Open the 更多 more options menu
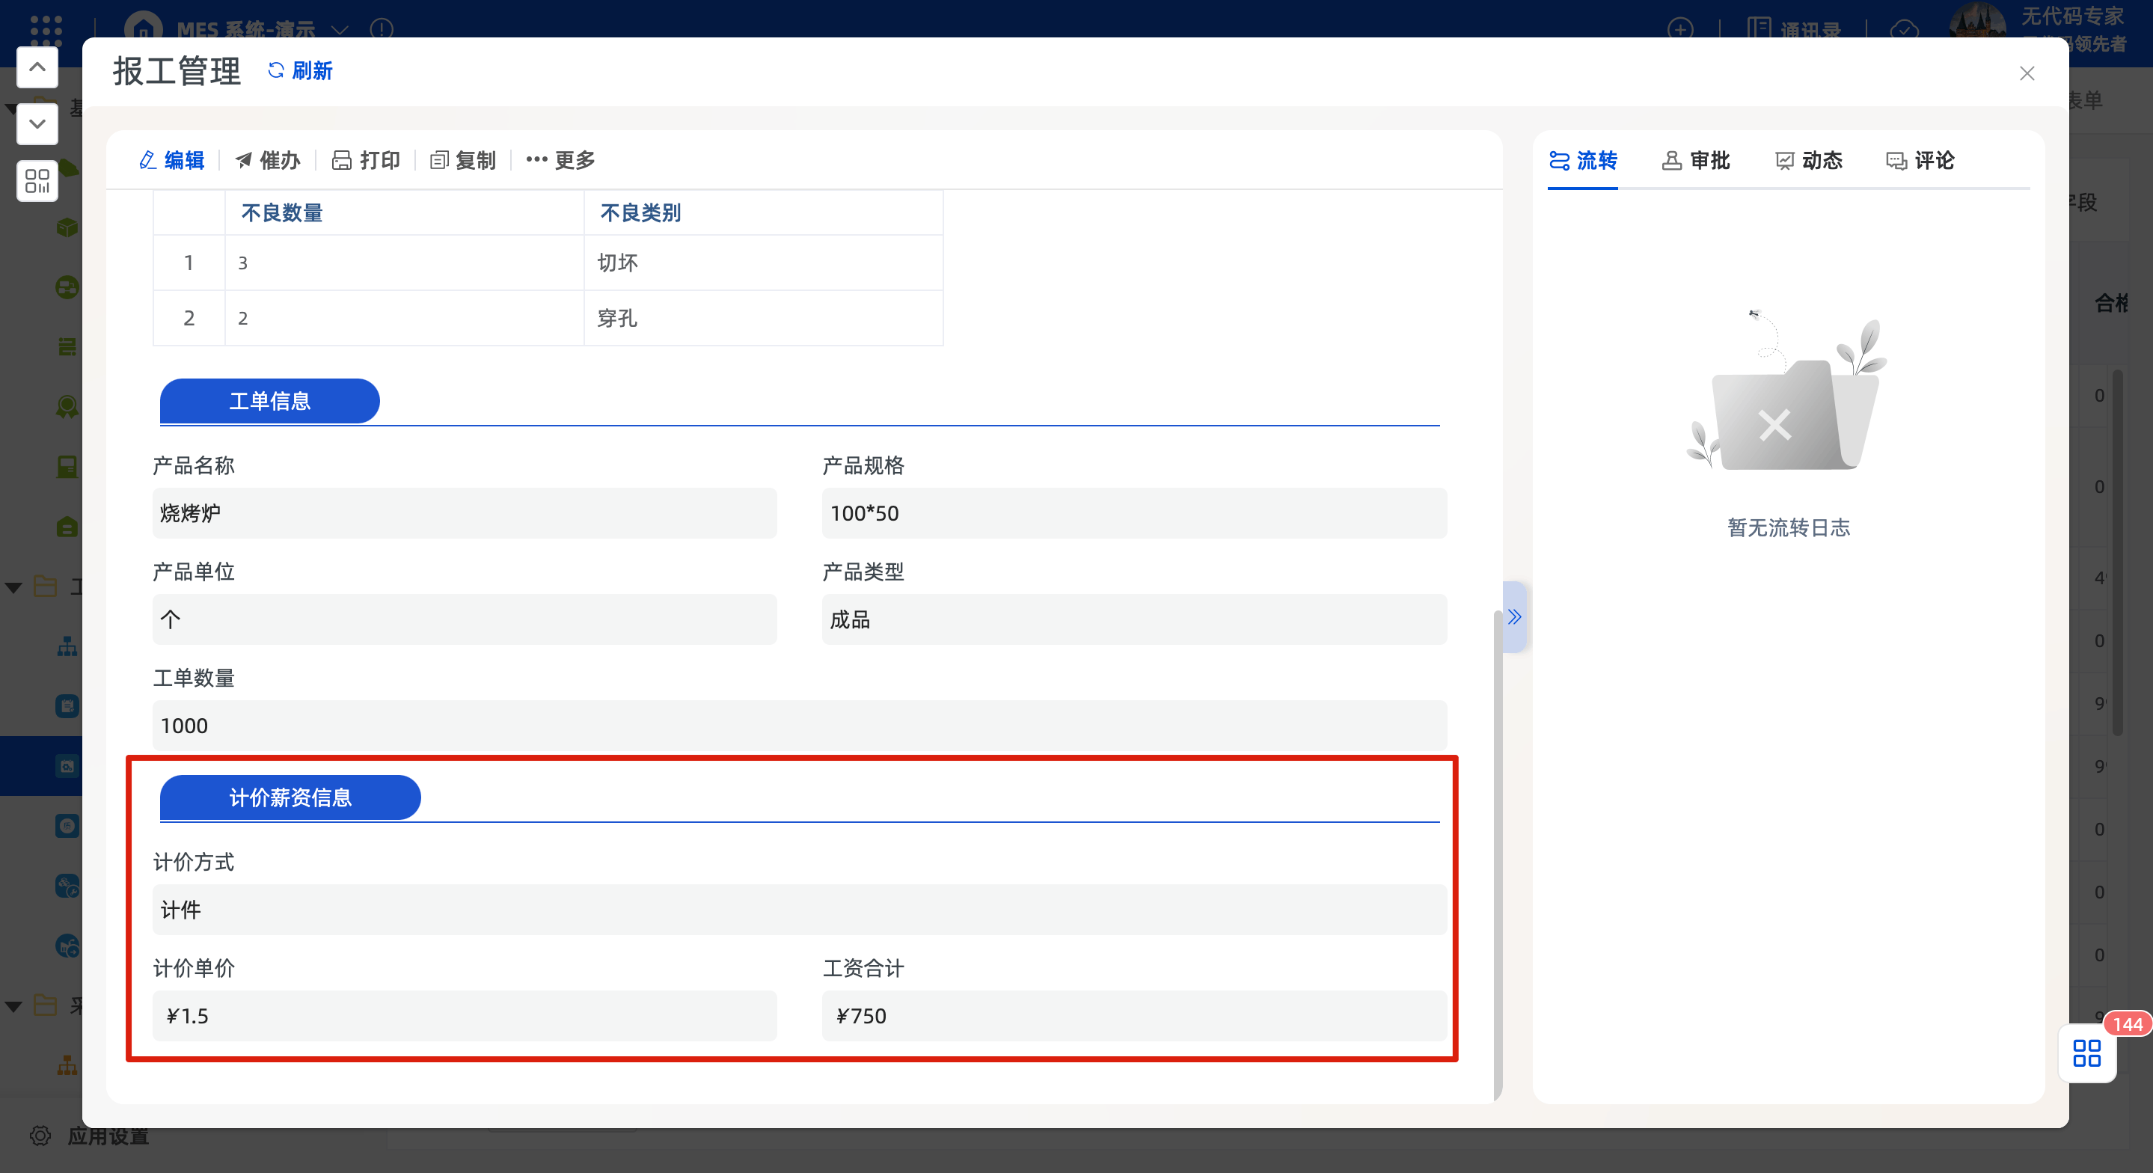2153x1173 pixels. (x=561, y=159)
